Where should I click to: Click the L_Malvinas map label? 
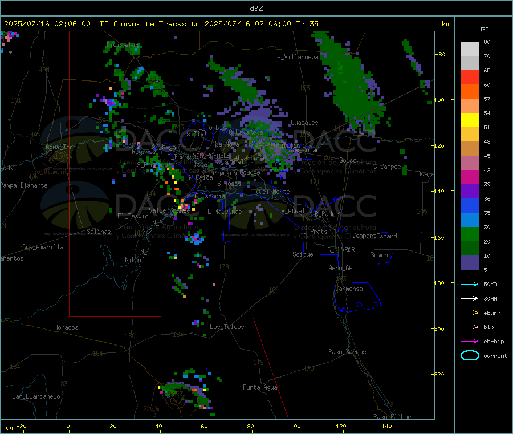click(225, 212)
